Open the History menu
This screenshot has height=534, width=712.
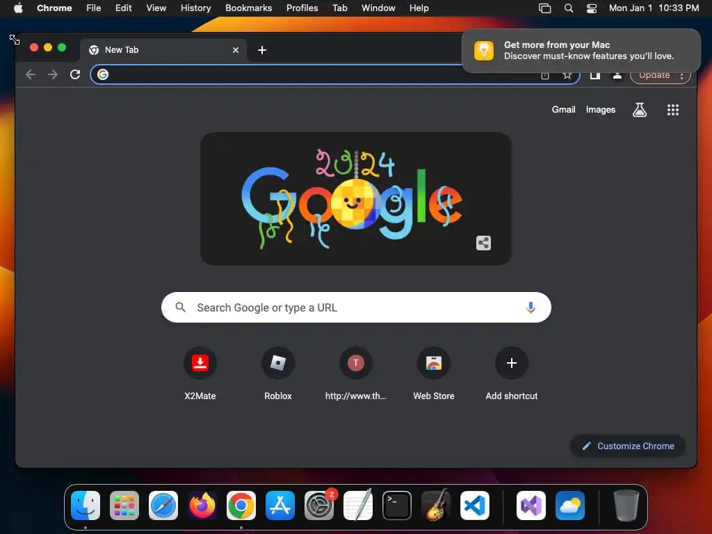pos(195,8)
